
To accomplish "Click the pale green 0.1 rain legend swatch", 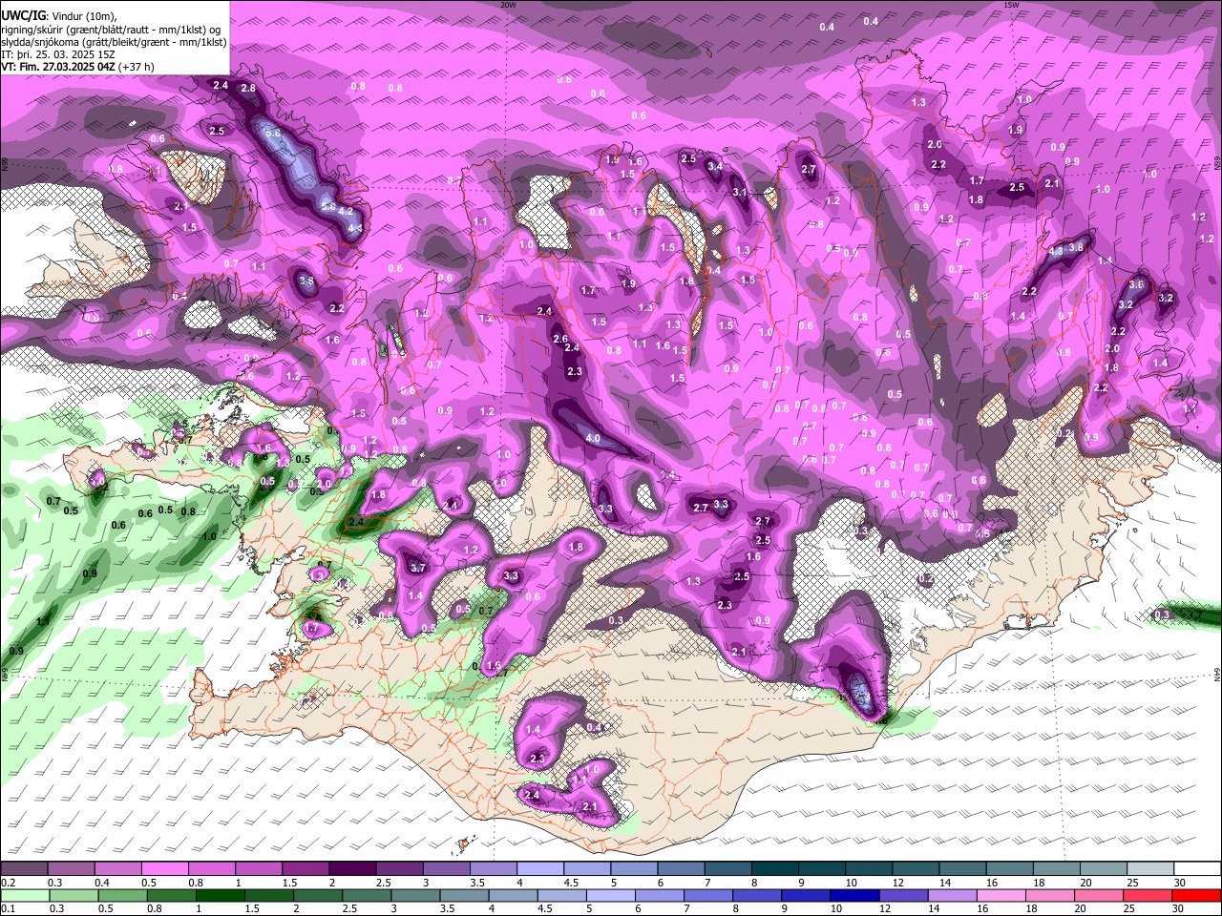I will (x=25, y=895).
